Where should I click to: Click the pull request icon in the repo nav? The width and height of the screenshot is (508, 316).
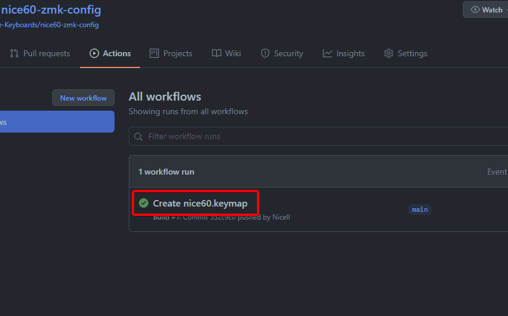[14, 53]
